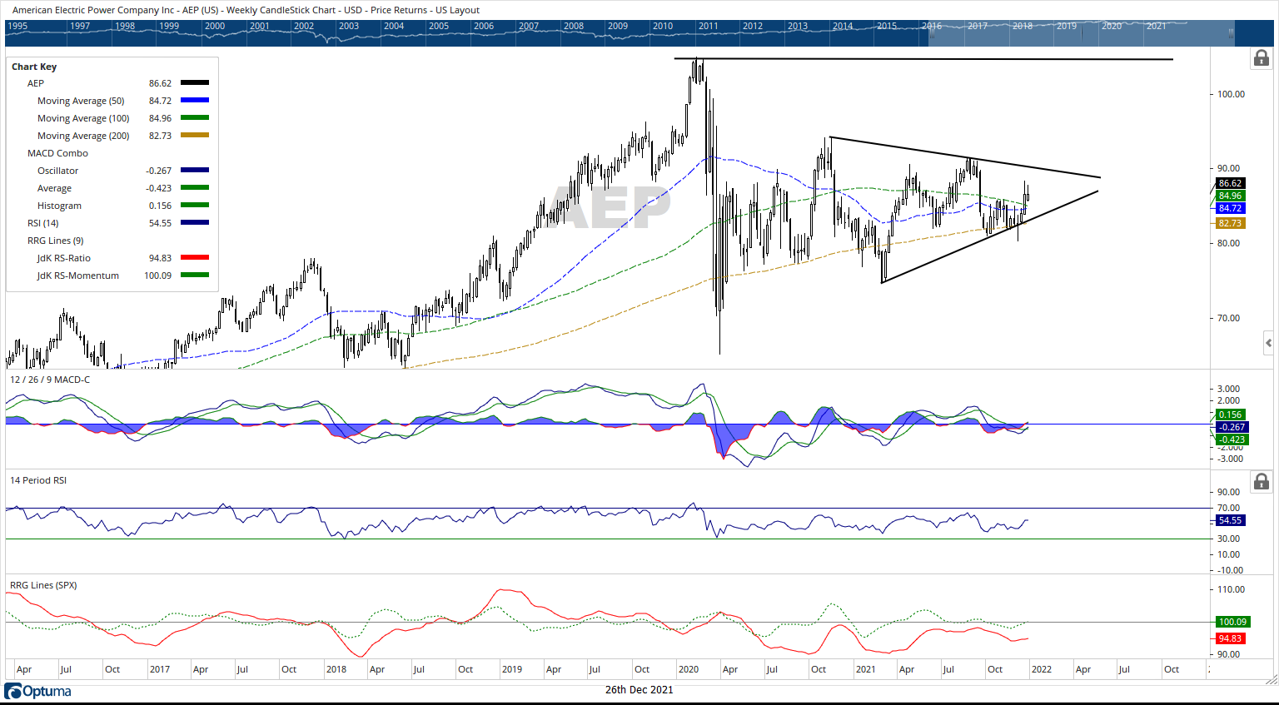Click the 2018 label on the date axis
Screen dimensions: 1279x705
pyautogui.click(x=336, y=669)
